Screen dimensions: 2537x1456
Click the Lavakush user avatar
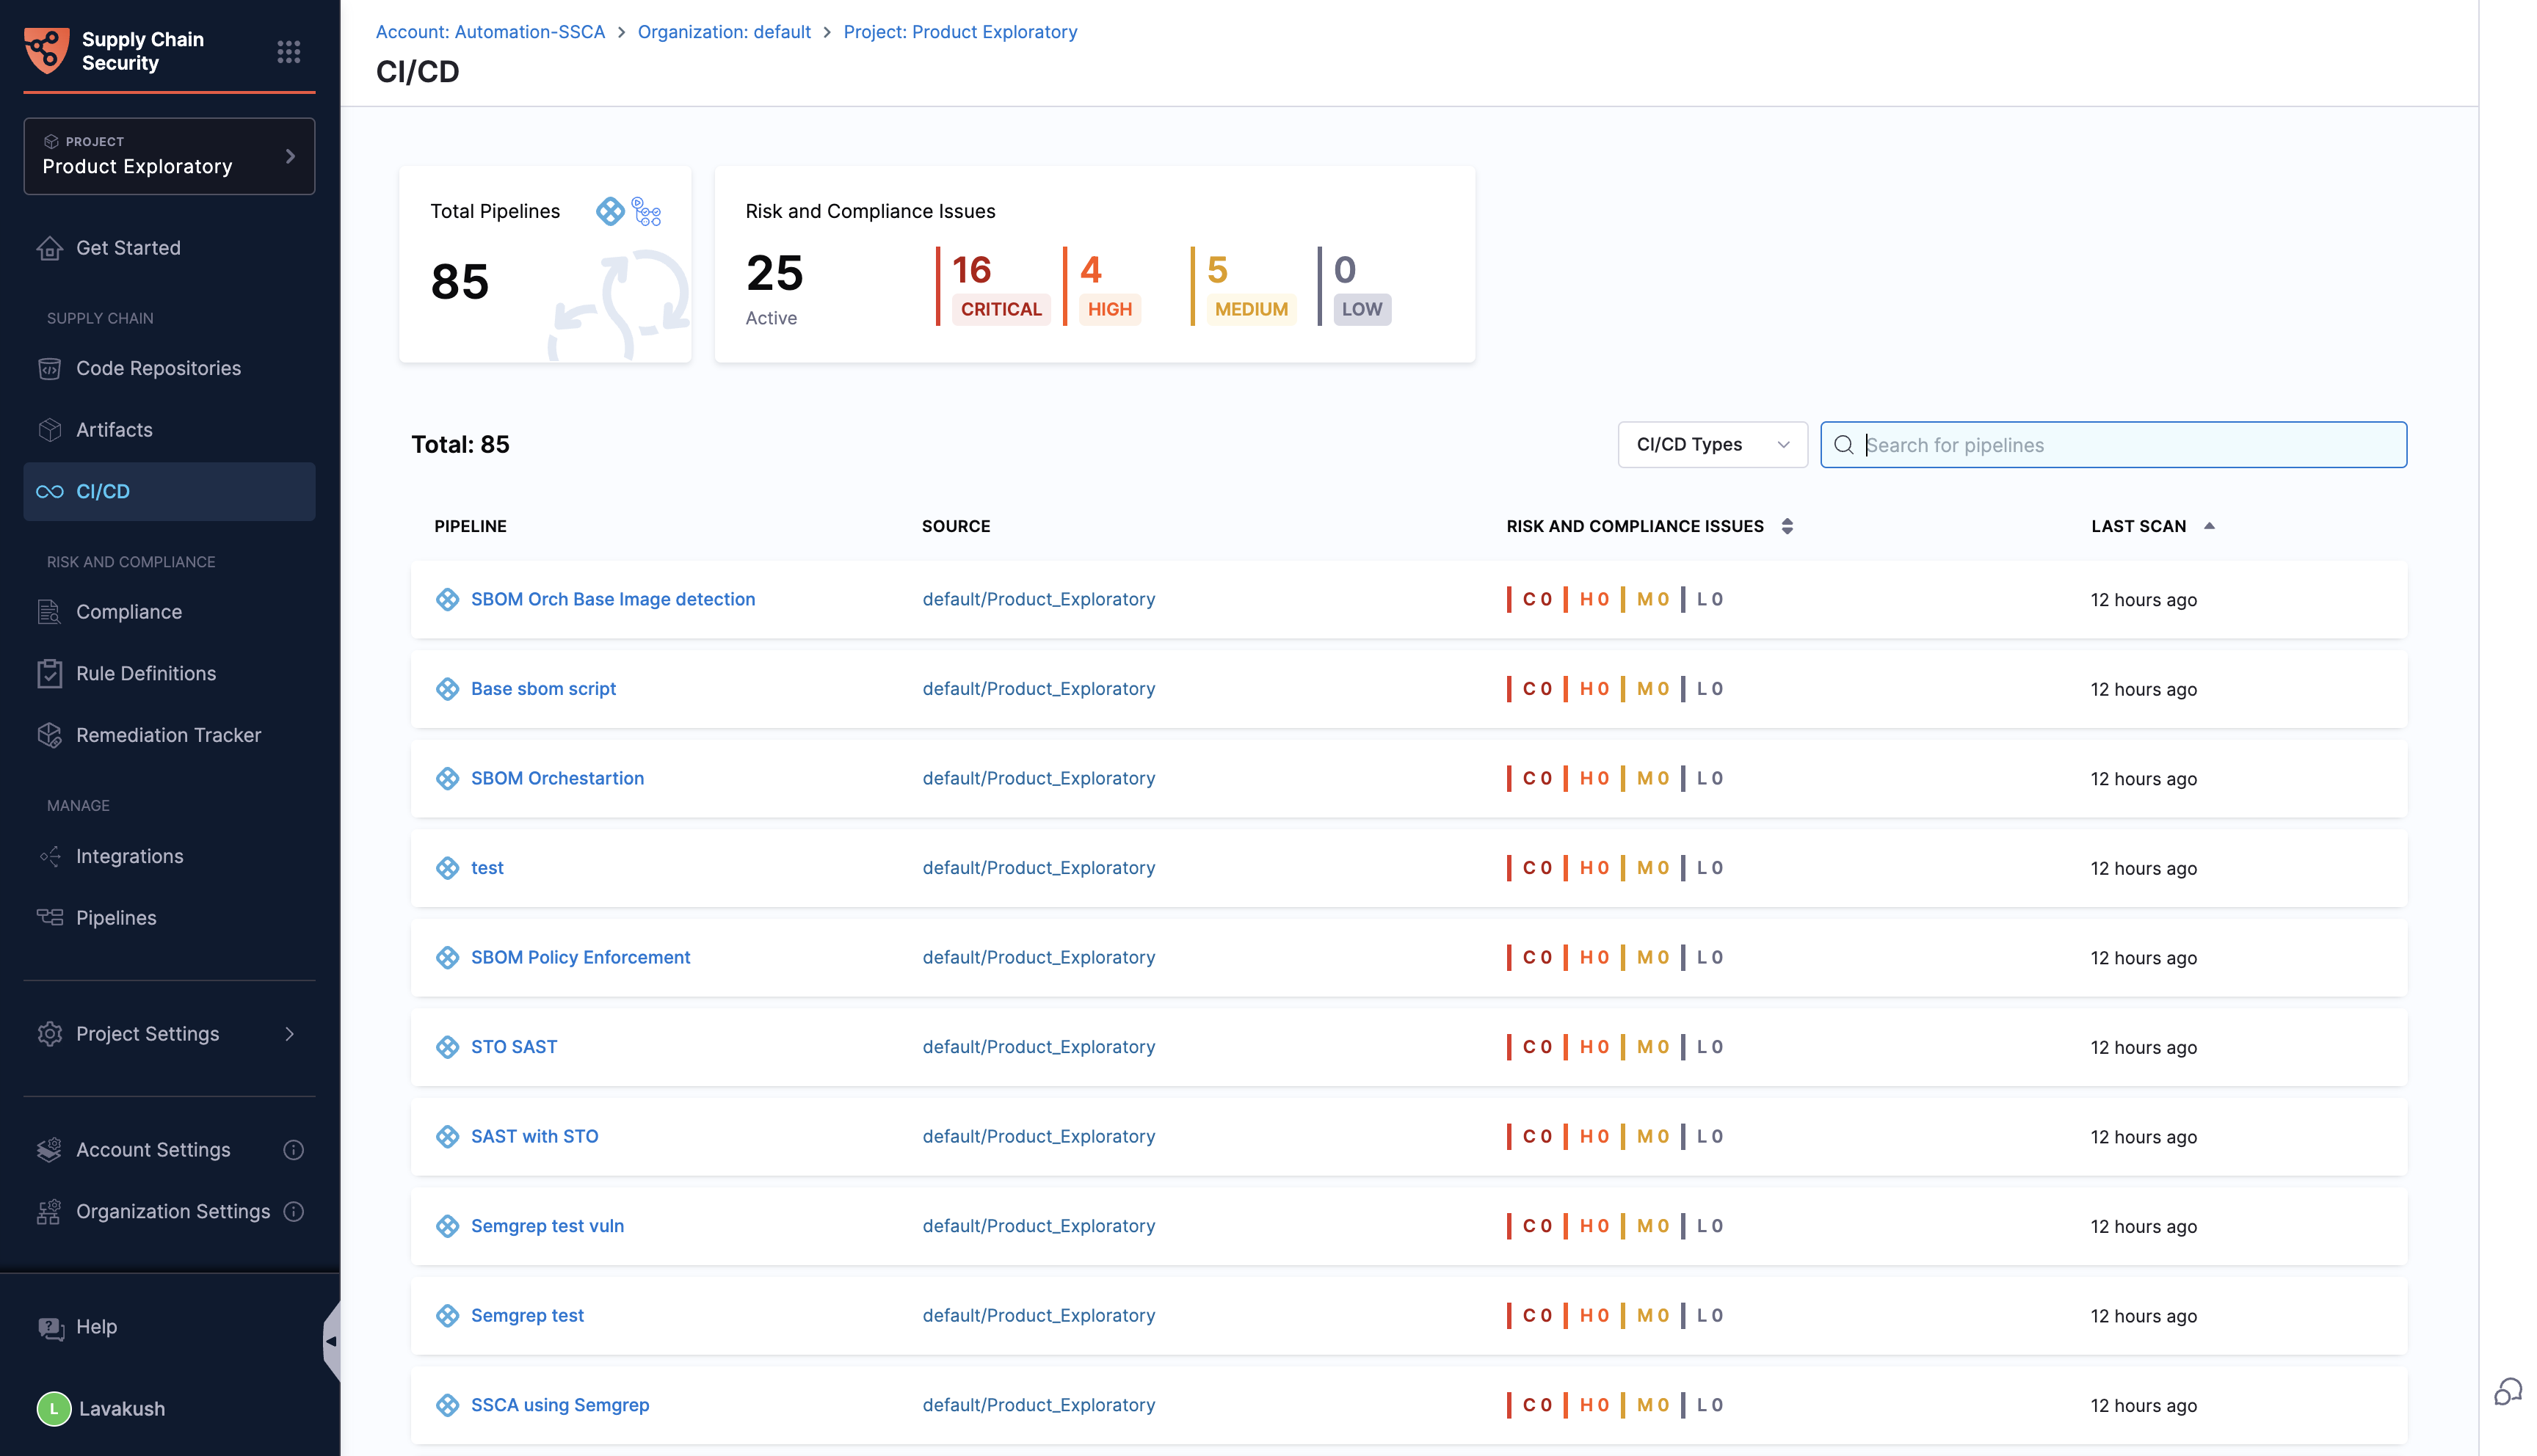click(54, 1408)
